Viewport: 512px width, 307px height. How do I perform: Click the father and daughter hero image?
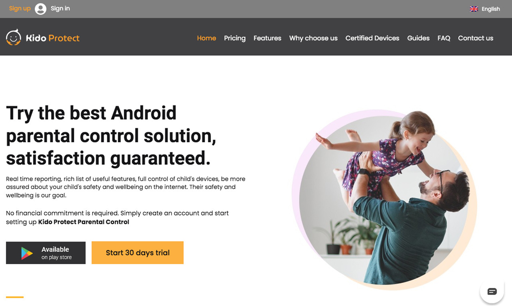(385, 200)
